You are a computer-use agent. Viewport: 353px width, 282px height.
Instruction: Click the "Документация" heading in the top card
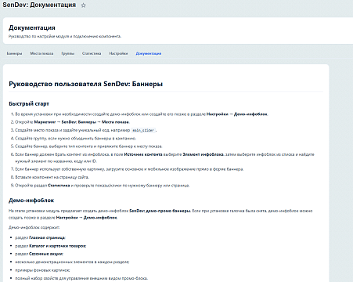(32, 27)
